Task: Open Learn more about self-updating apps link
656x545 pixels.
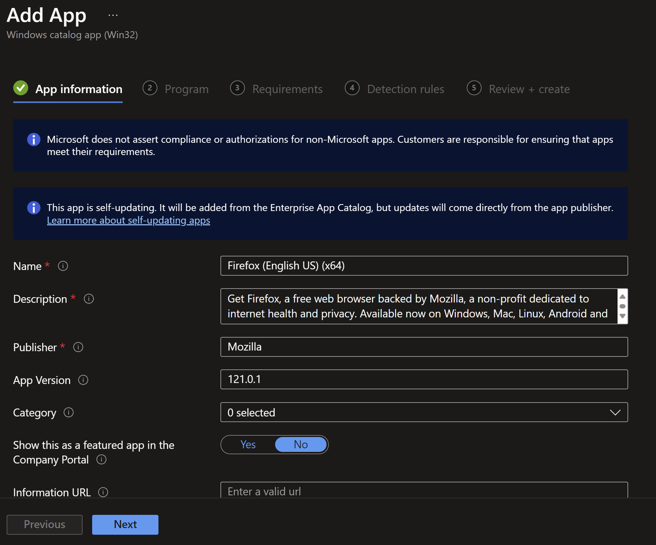Action: (129, 220)
